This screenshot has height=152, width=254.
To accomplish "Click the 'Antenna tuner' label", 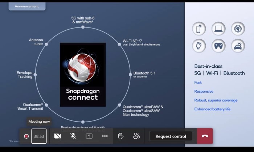I will [36, 42].
